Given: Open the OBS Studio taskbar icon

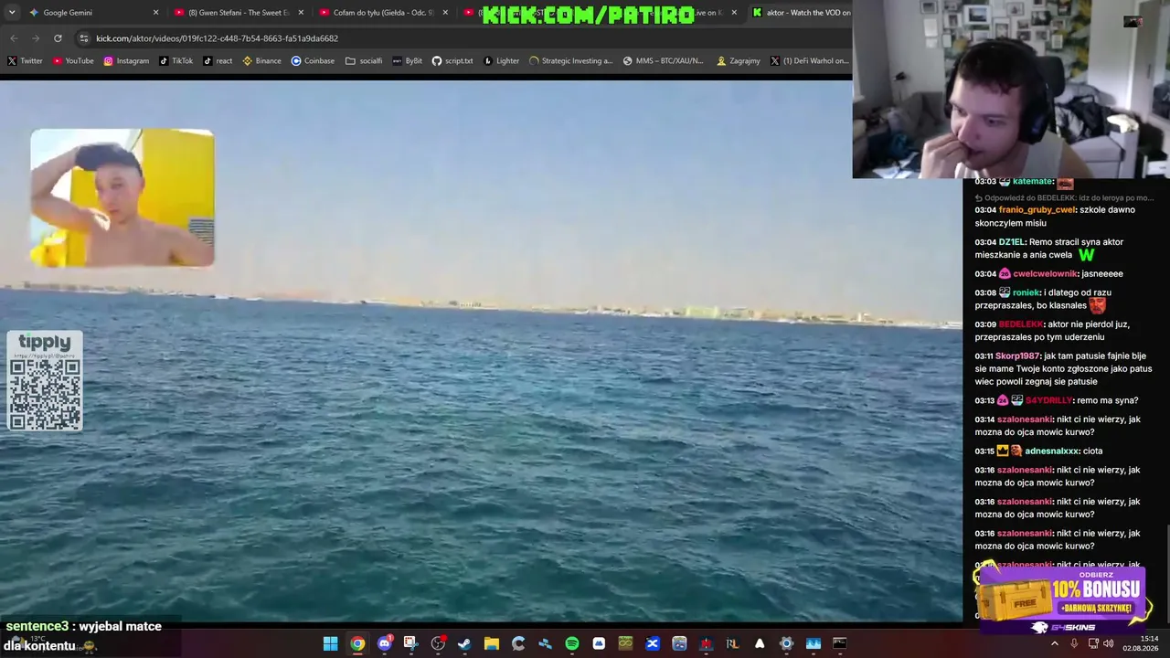Looking at the screenshot, I should (x=438, y=643).
